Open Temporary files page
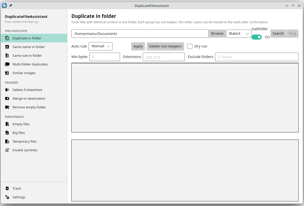The width and height of the screenshot is (304, 206). pyautogui.click(x=34, y=142)
